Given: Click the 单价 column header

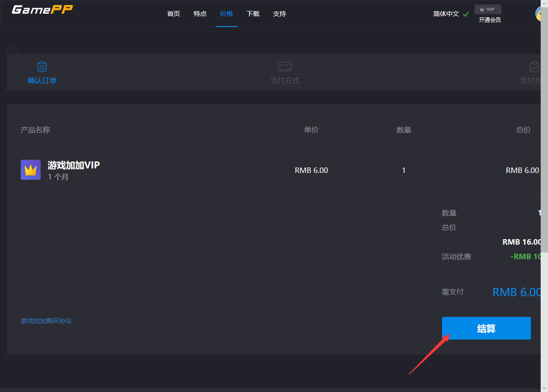Looking at the screenshot, I should tap(311, 130).
